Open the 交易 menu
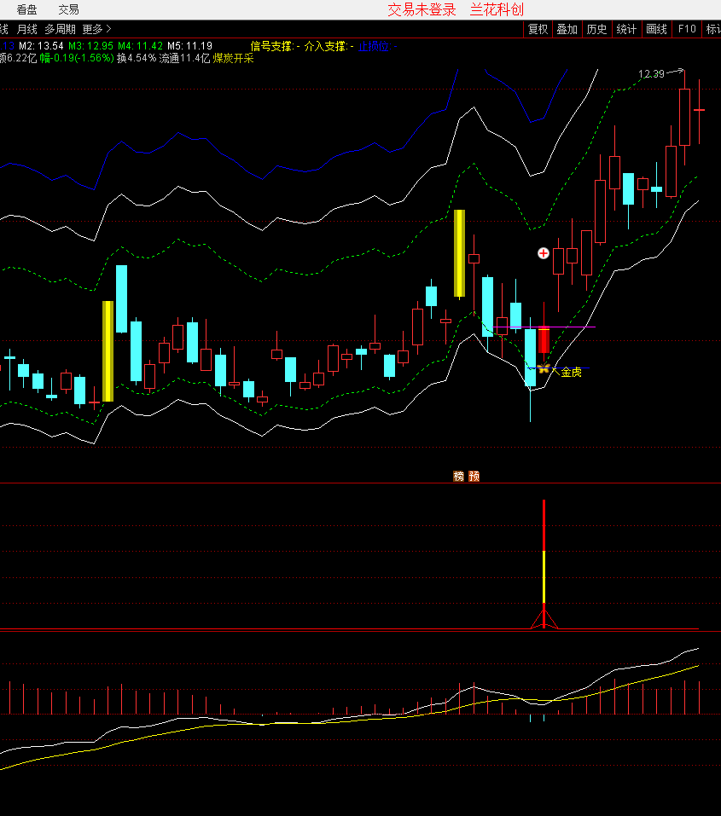This screenshot has height=816, width=721. click(x=68, y=9)
